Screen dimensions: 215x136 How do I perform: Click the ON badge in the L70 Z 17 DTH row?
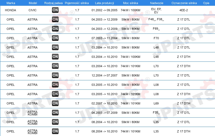(55, 66)
